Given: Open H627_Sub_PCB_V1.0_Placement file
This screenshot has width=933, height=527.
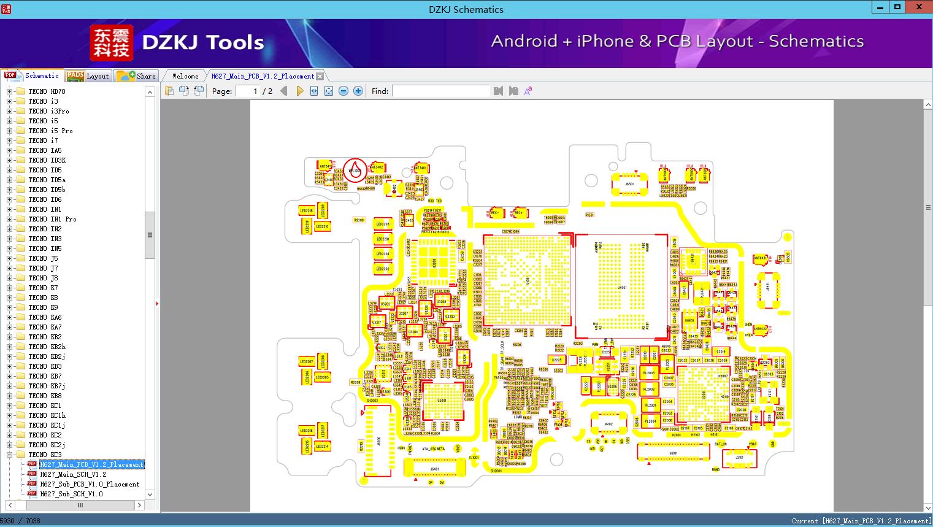Looking at the screenshot, I should click(90, 484).
